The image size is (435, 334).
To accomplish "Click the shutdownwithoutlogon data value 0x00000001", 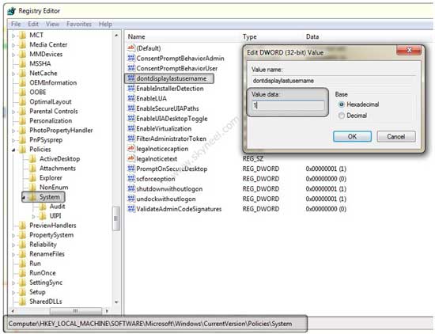I will click(x=326, y=189).
